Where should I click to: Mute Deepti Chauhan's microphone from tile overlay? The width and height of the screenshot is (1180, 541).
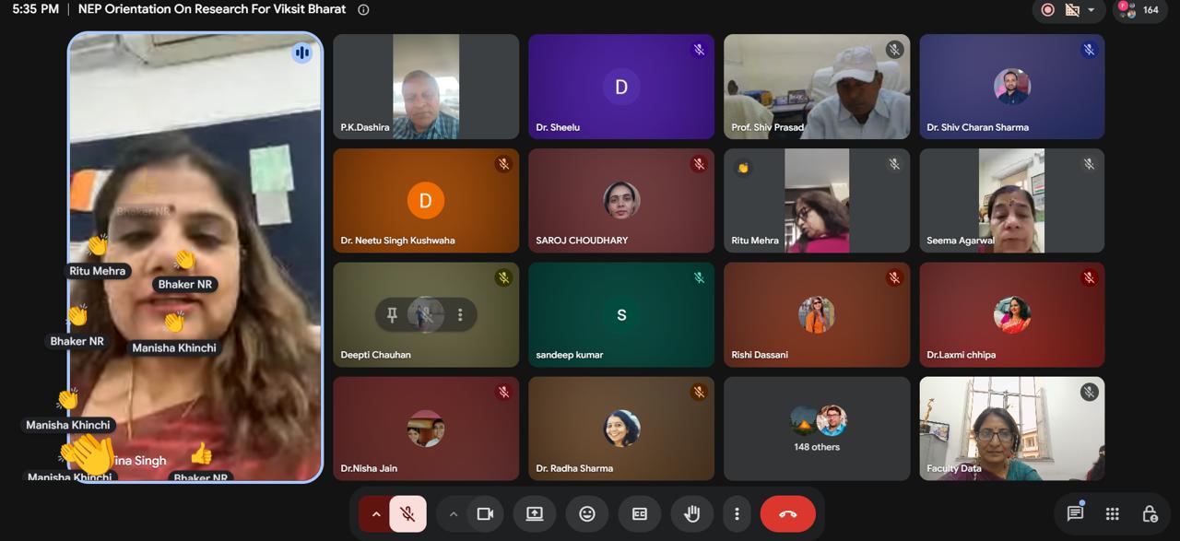426,315
